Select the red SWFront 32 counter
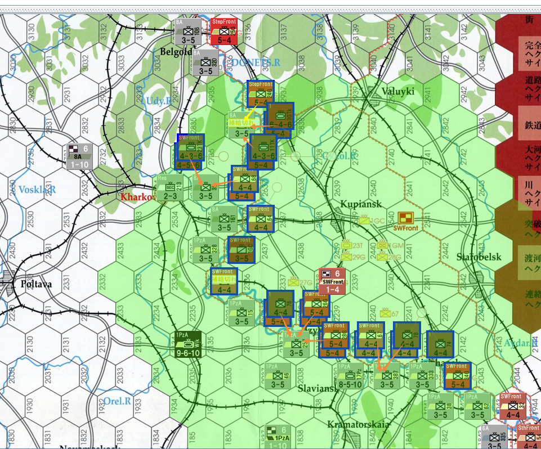This screenshot has height=449, width=541. click(x=513, y=407)
